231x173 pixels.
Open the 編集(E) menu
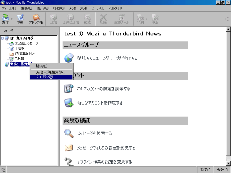point(27,8)
